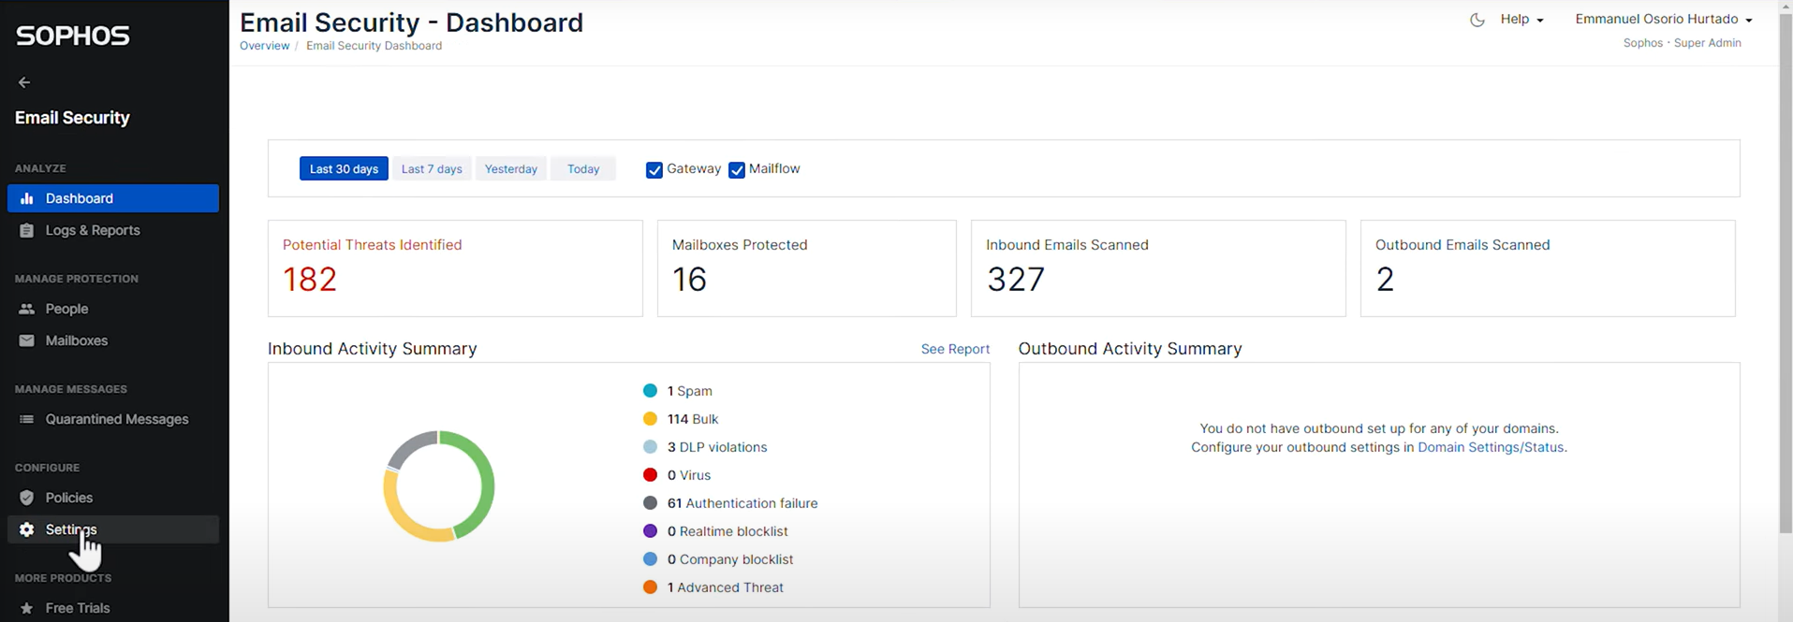Click the Company blocklist blue dot
This screenshot has width=1793, height=622.
650,559
